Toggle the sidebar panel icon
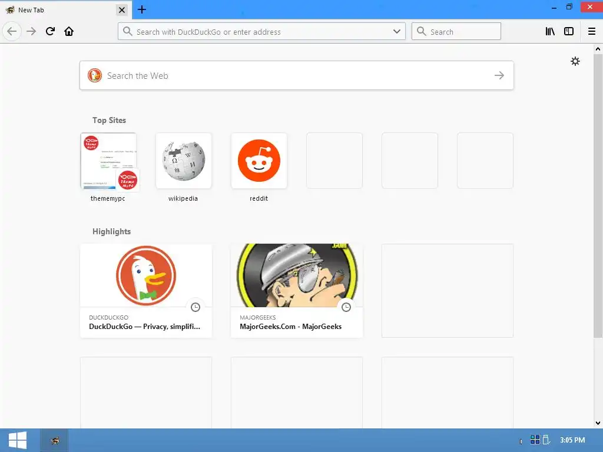Image resolution: width=603 pixels, height=452 pixels. [x=569, y=32]
